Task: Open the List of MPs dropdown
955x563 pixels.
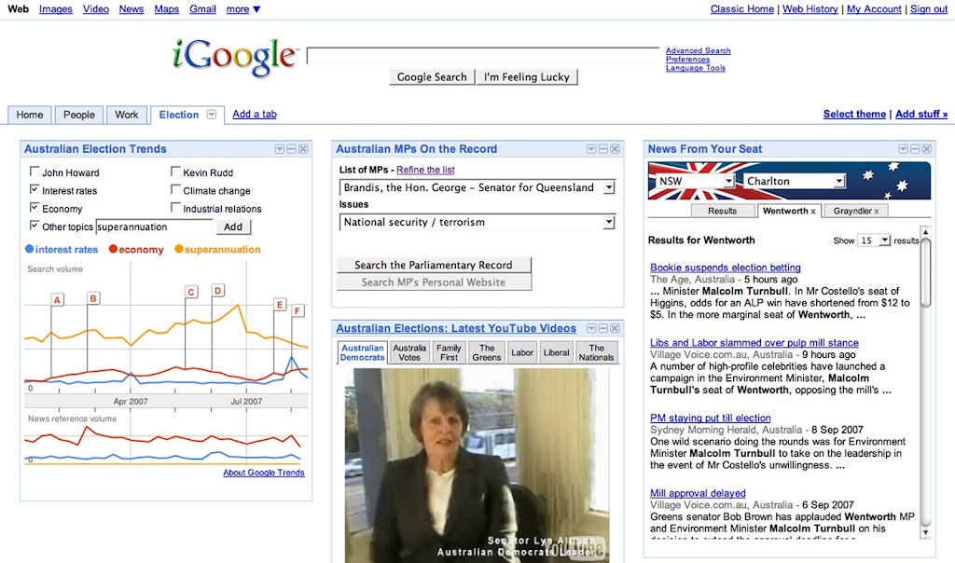Action: tap(477, 187)
